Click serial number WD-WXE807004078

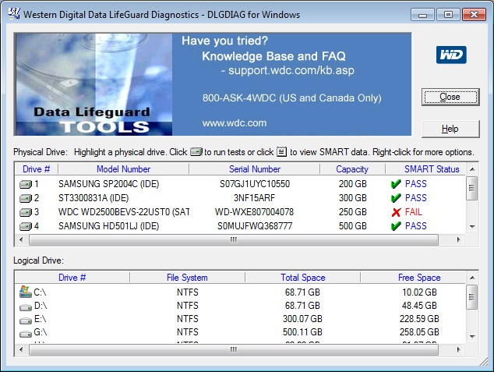click(254, 212)
